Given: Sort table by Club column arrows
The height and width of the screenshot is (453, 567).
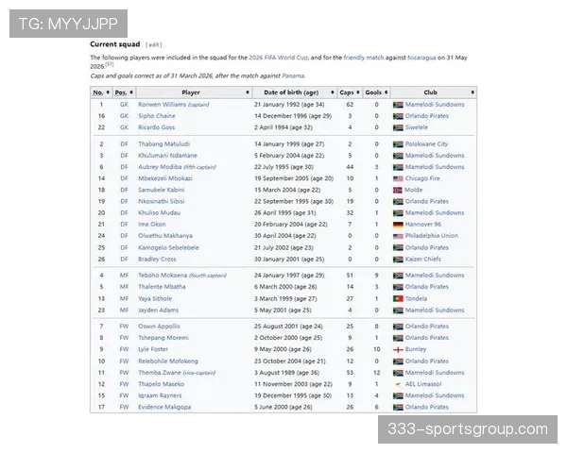Looking at the screenshot, I should pos(472,92).
